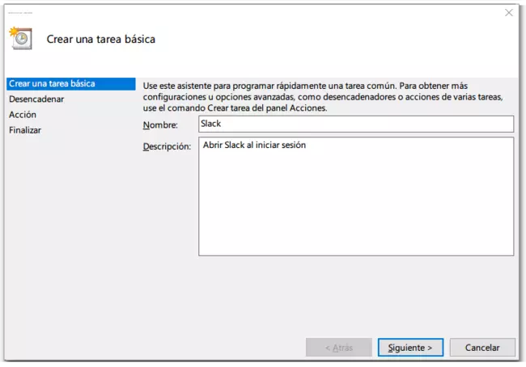Click the Nombre field containing 'Slack'

pos(356,124)
